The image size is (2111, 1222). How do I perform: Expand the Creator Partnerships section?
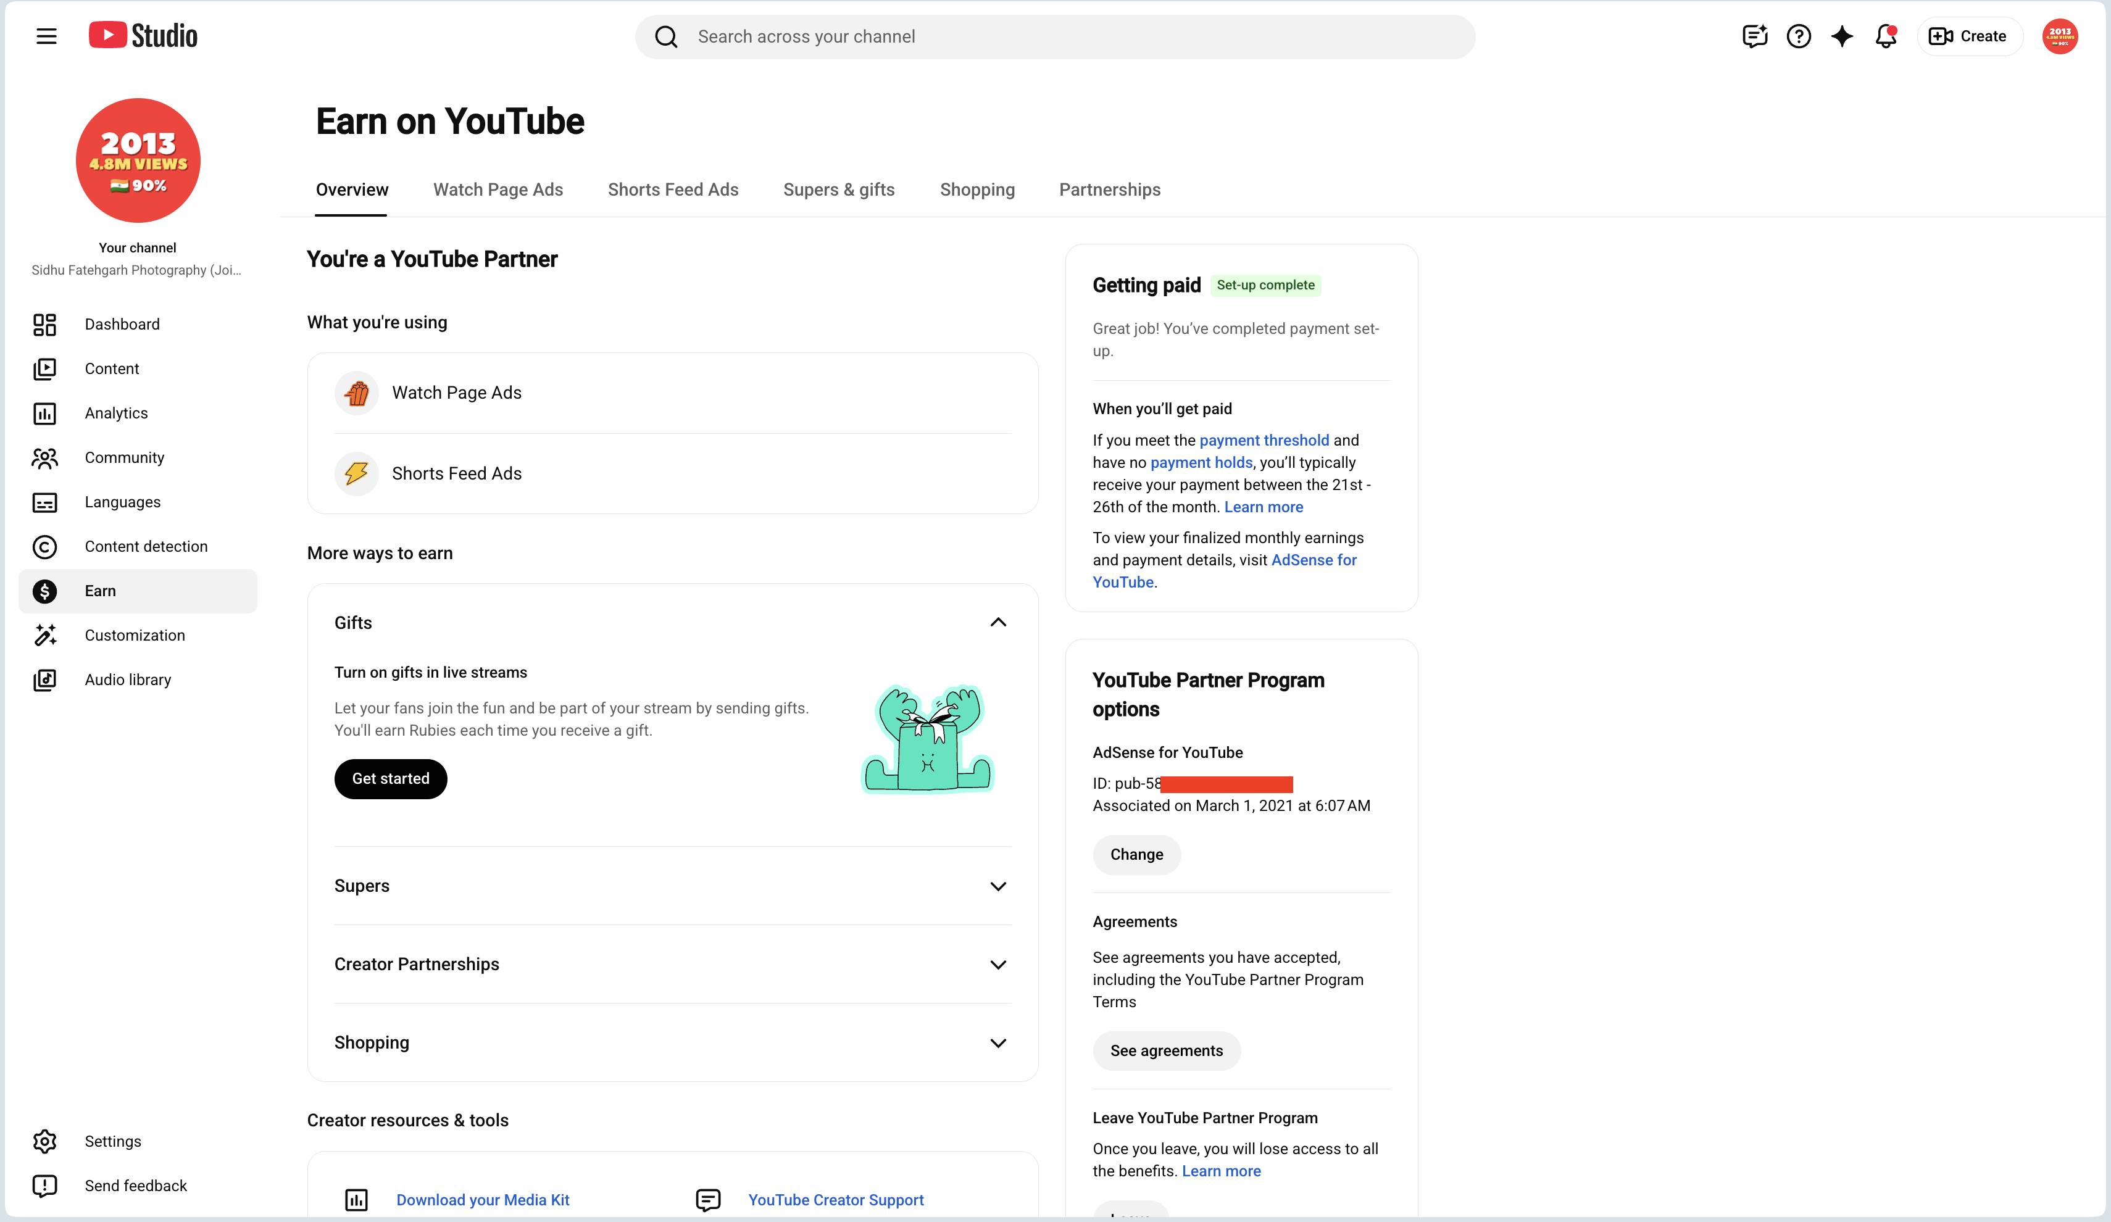point(997,965)
